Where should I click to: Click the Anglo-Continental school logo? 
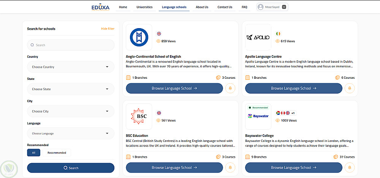[139, 37]
